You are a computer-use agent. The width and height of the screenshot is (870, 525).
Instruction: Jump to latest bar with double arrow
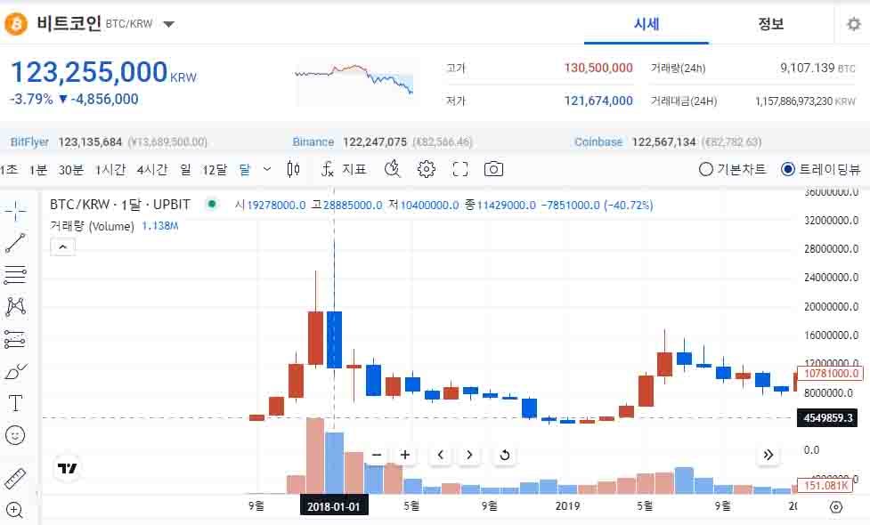768,455
